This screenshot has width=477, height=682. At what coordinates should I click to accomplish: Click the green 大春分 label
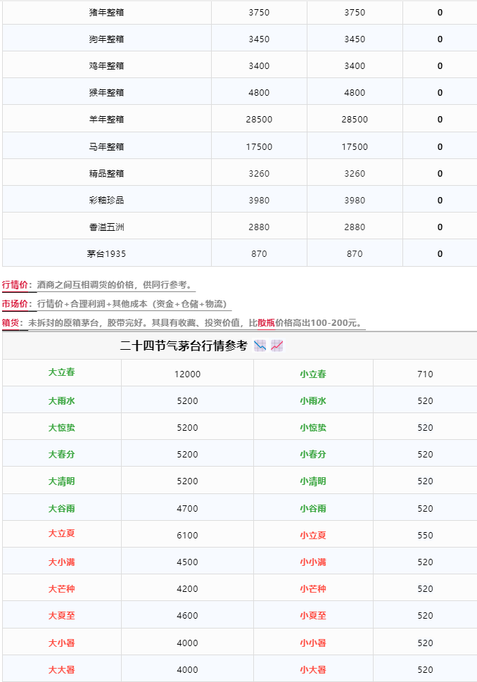62,455
